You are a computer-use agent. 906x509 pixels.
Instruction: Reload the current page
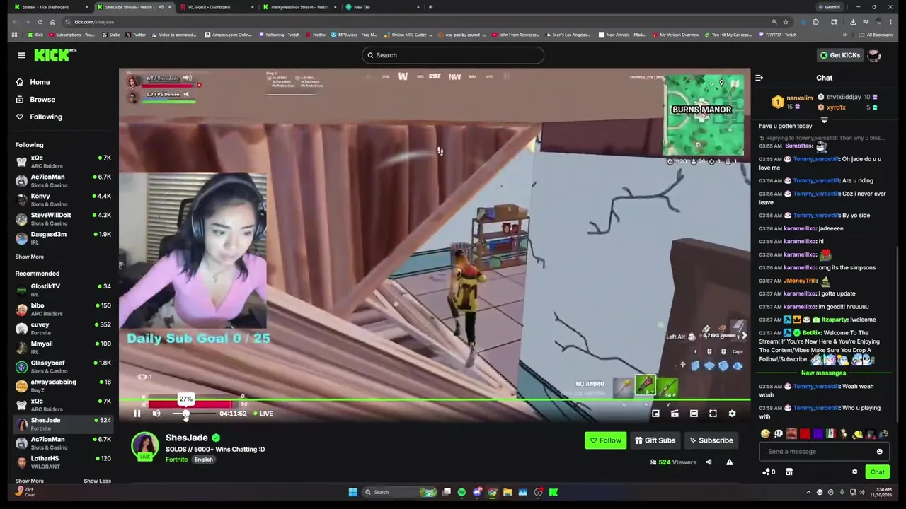(40, 22)
